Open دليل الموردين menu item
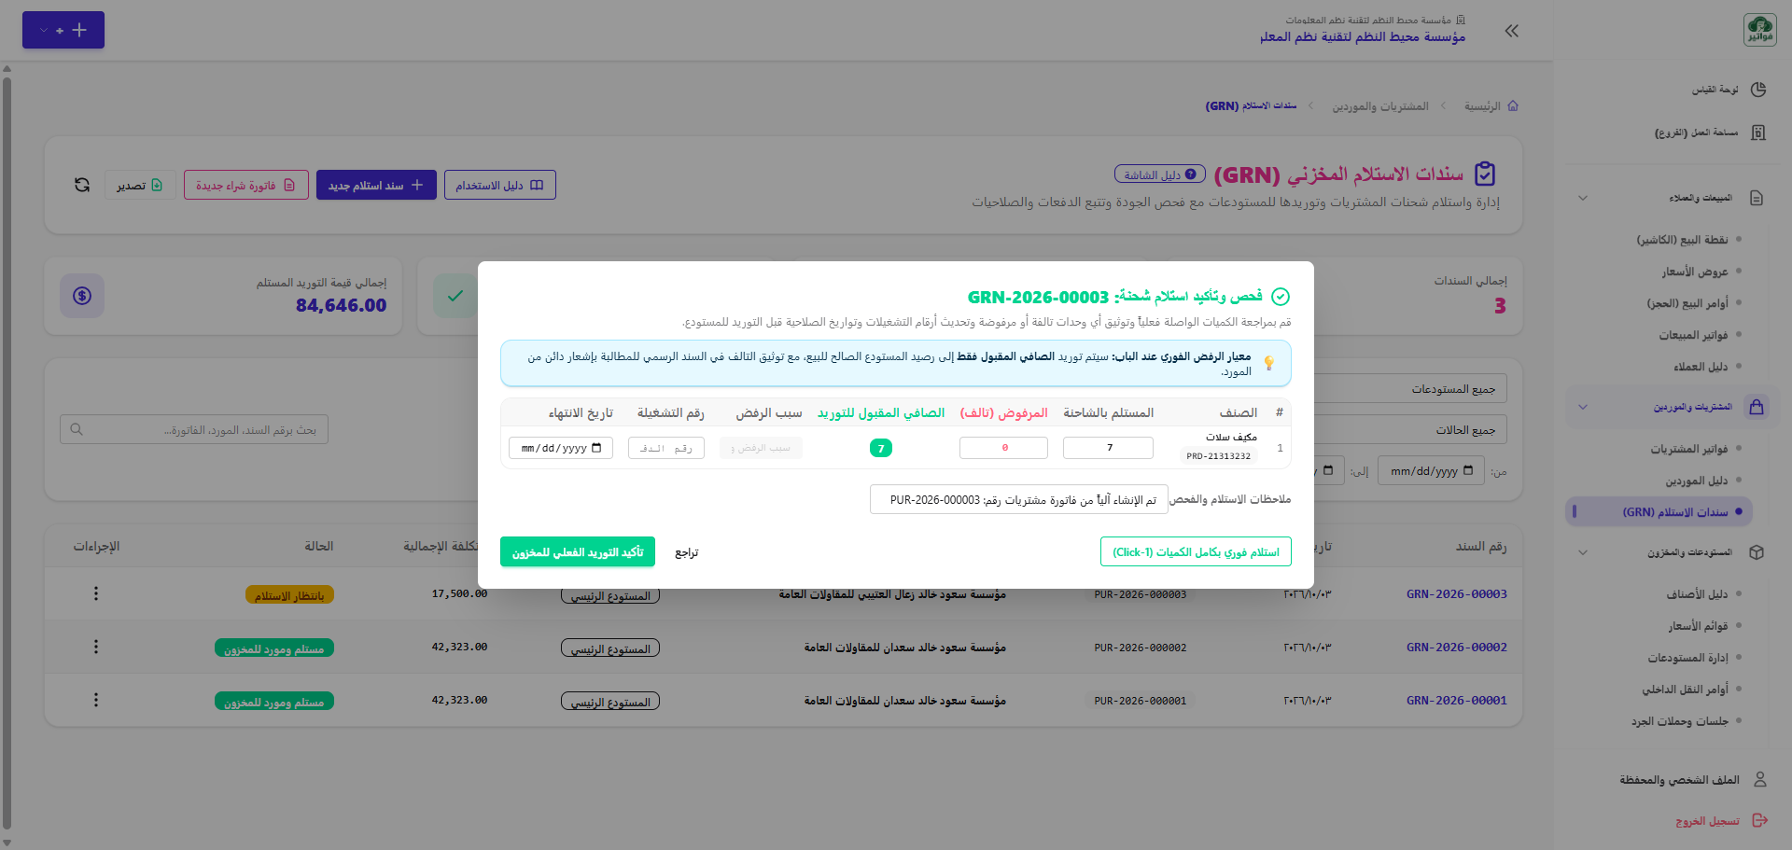Screen dimensions: 1792x850 (x=1697, y=481)
